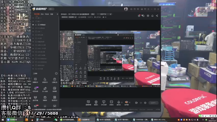This screenshot has width=217, height=122.
Task: Select the first underlined scene tab
Action: pyautogui.click(x=37, y=14)
